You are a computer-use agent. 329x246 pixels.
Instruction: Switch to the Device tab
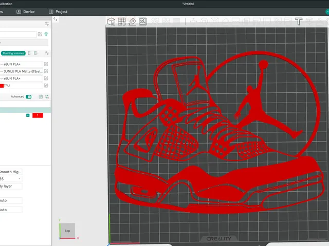(x=26, y=12)
